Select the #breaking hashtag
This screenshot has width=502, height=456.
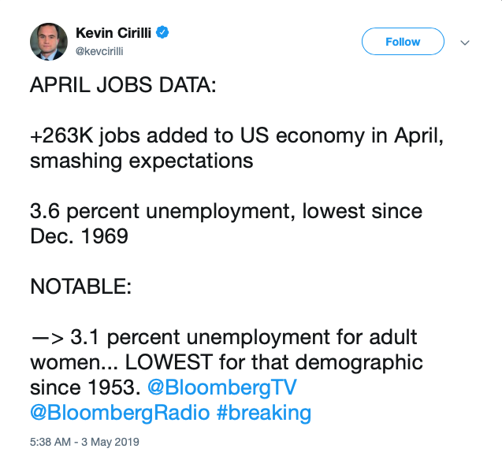264,413
